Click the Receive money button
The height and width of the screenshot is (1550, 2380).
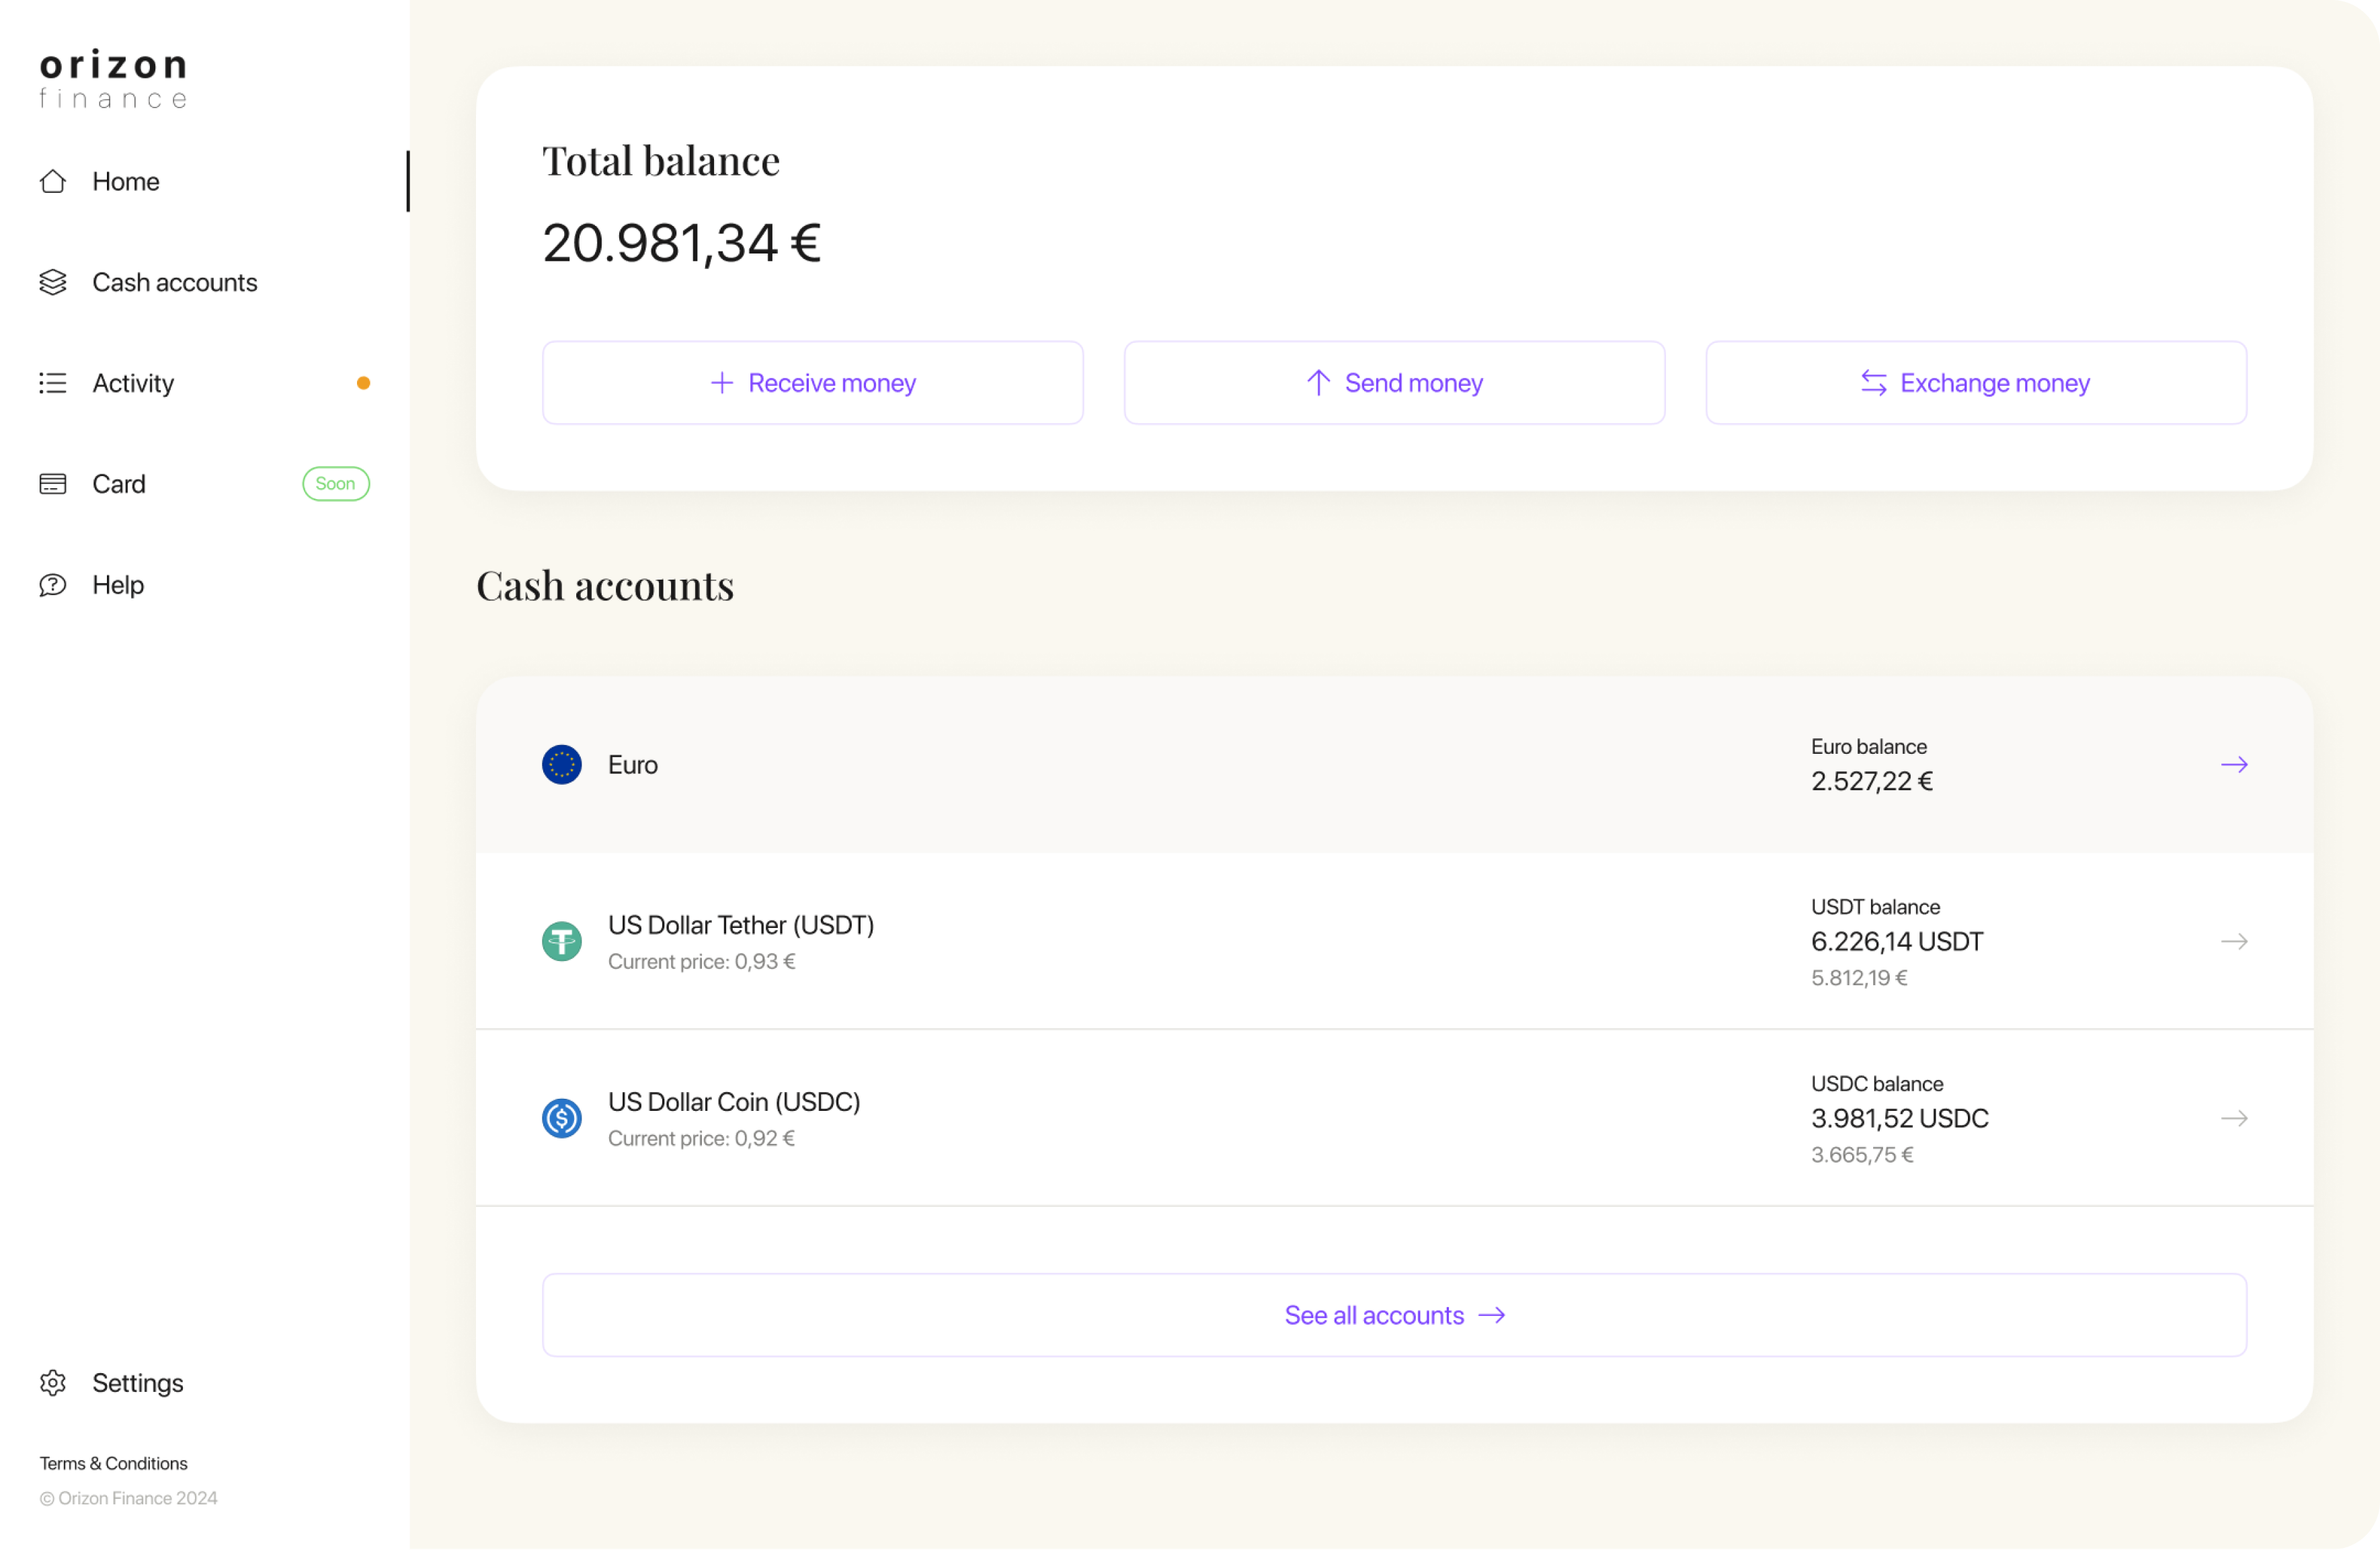point(813,383)
